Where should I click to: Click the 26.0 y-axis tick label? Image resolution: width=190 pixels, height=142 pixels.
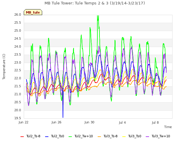tap(18, 15)
